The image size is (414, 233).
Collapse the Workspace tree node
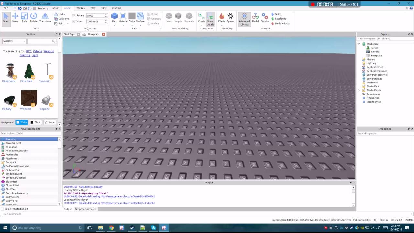pyautogui.click(x=359, y=44)
